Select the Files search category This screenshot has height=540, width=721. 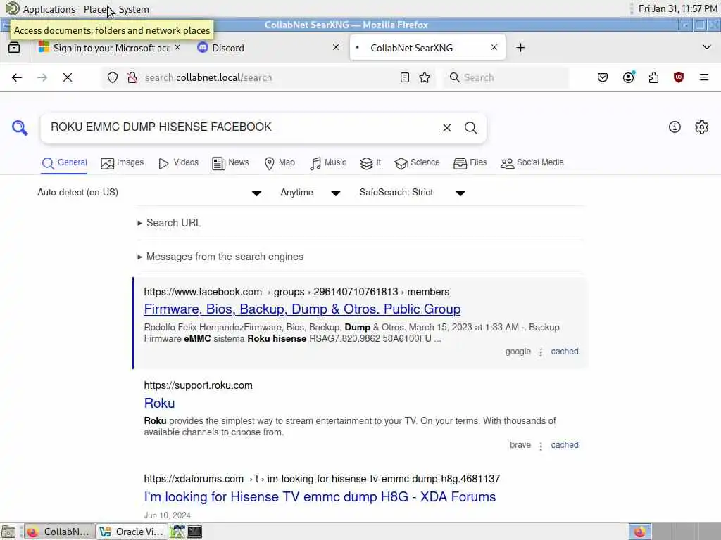(x=470, y=163)
